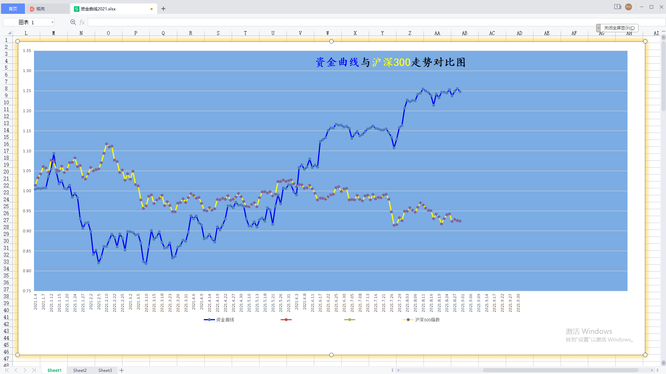The width and height of the screenshot is (666, 374).
Task: Select the 沪深300指数 legend entry
Action: pyautogui.click(x=427, y=320)
